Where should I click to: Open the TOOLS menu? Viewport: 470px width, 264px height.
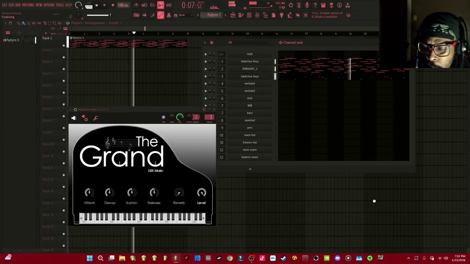[60, 5]
